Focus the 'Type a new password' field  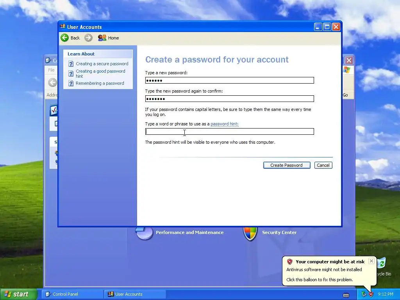pos(229,80)
